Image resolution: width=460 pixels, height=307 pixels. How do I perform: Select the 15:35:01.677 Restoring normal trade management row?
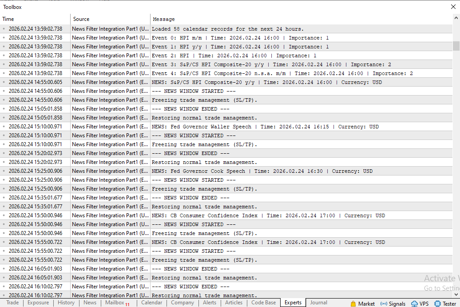coord(226,207)
